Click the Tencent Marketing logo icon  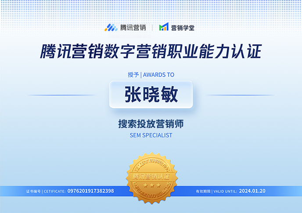pos(111,28)
